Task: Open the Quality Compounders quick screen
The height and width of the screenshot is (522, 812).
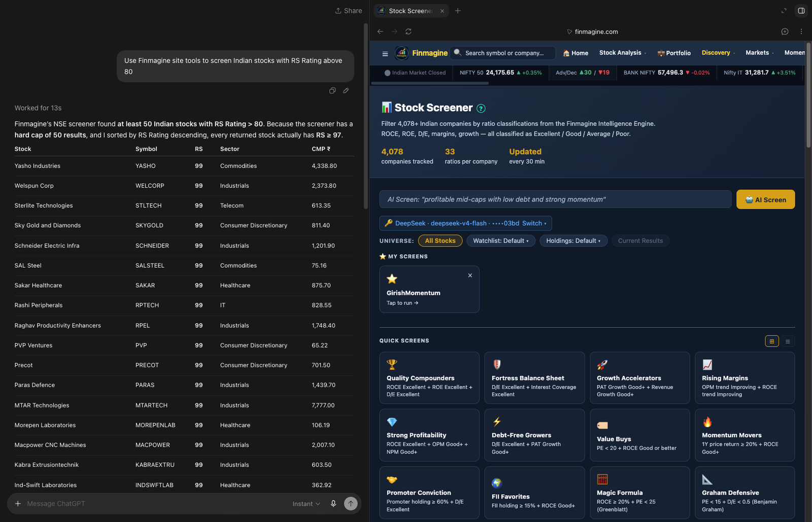Action: [429, 378]
